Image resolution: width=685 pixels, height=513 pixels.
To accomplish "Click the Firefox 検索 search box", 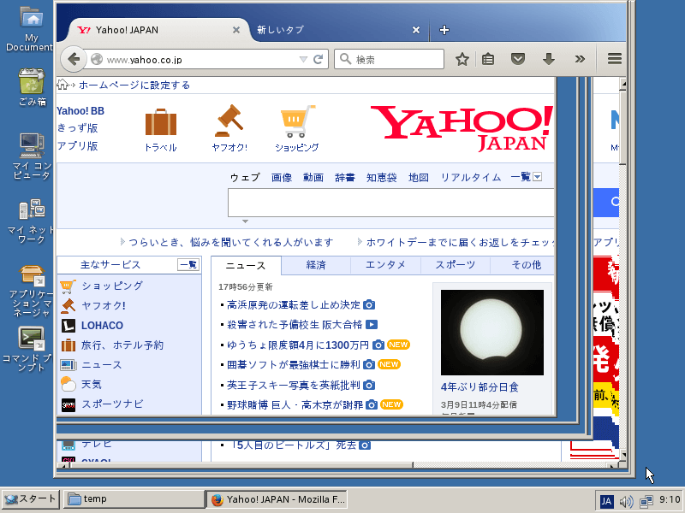I will pyautogui.click(x=389, y=59).
